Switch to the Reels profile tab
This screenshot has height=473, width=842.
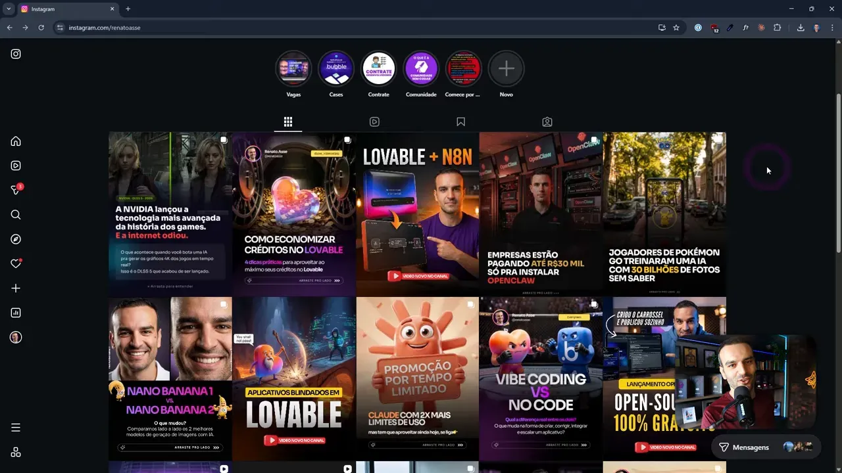(374, 122)
